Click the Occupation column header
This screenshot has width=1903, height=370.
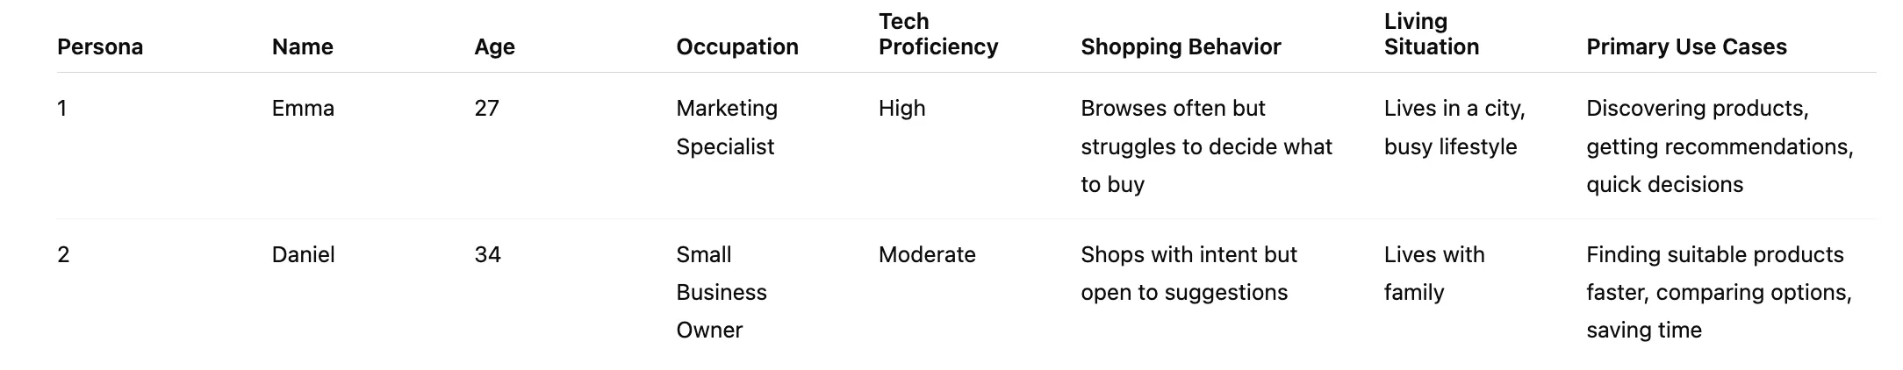coord(736,46)
